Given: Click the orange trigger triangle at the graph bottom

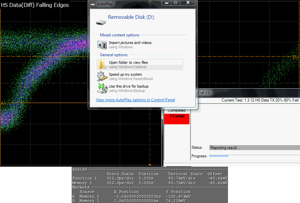Looking at the screenshot, I should [x=150, y=164].
